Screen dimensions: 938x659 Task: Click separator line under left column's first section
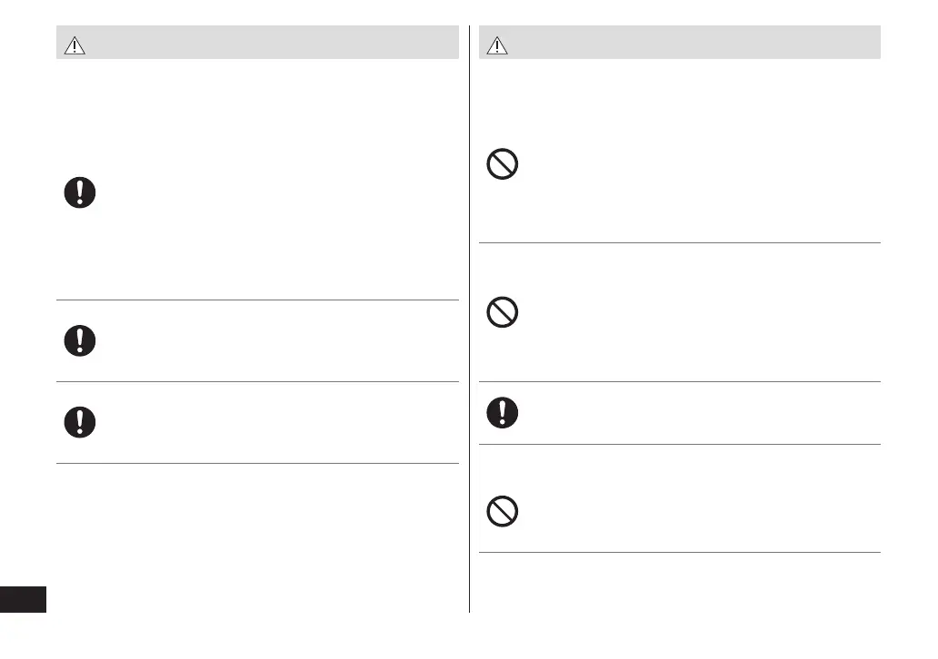pyautogui.click(x=257, y=300)
